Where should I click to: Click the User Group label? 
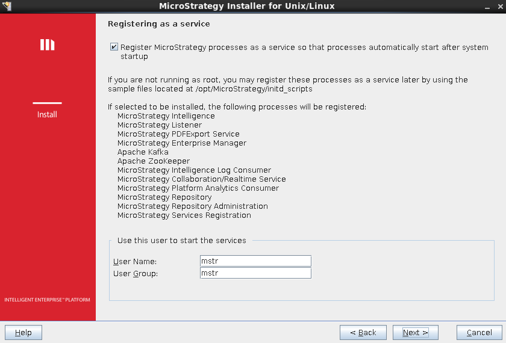tap(135, 274)
